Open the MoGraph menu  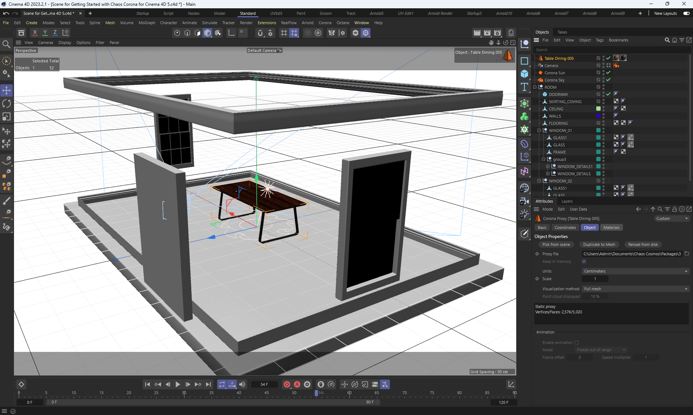tap(147, 23)
